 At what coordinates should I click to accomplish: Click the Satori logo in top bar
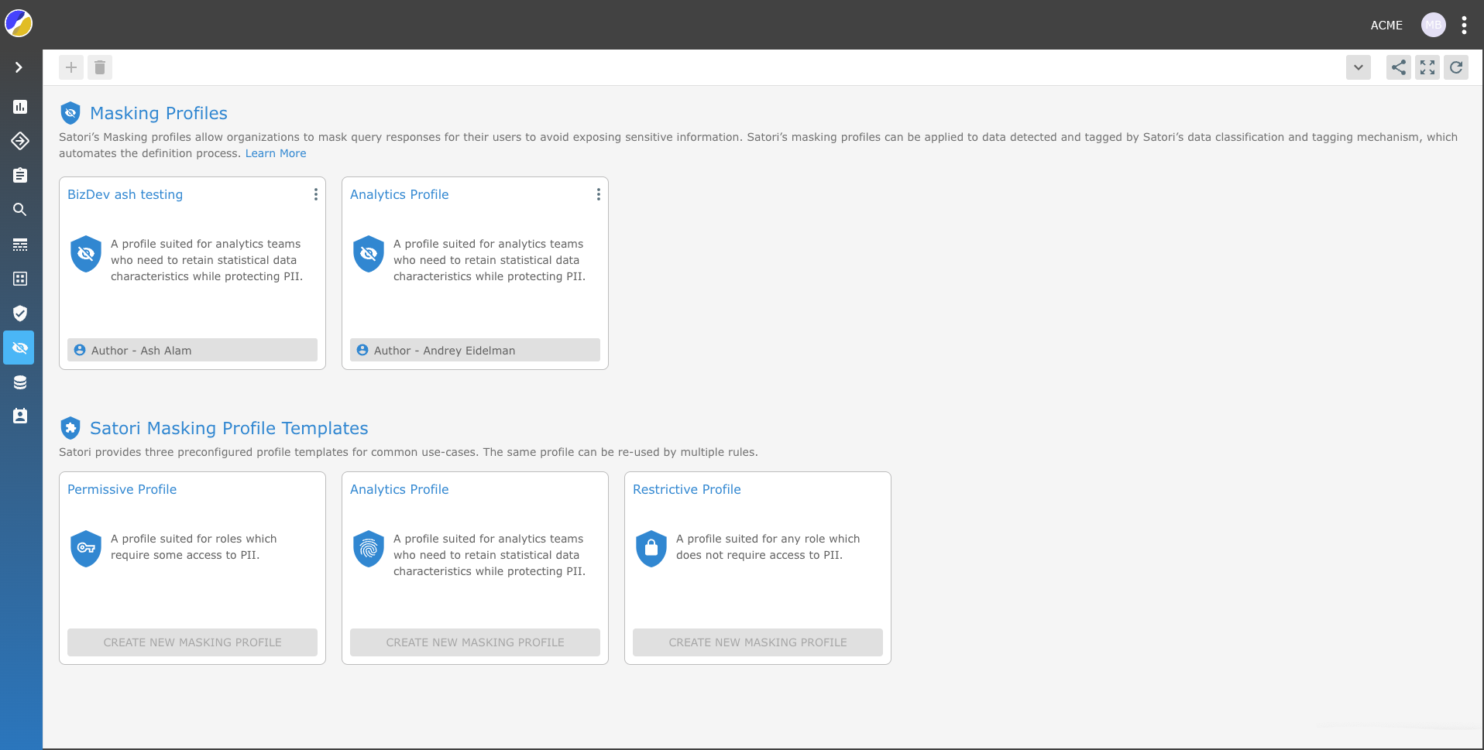(19, 24)
